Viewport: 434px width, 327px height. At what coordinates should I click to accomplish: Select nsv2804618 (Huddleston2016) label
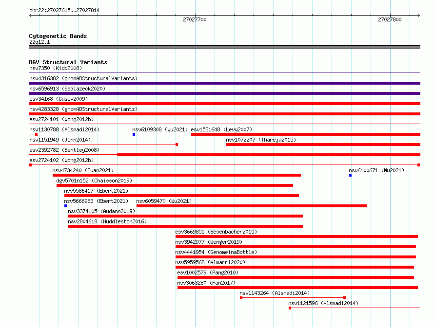107,221
